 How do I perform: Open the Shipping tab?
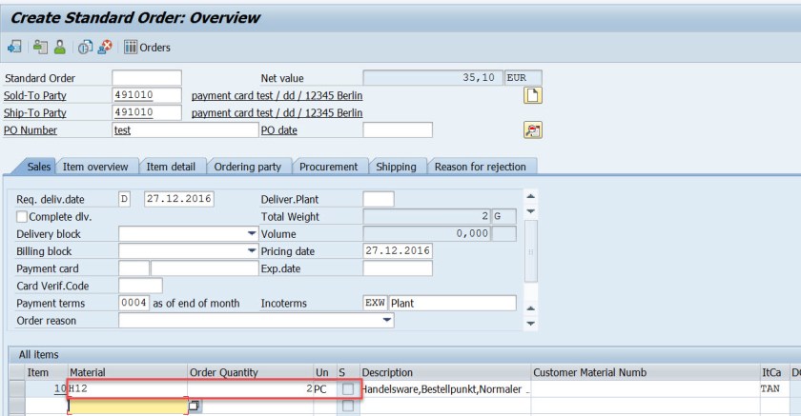pos(396,167)
